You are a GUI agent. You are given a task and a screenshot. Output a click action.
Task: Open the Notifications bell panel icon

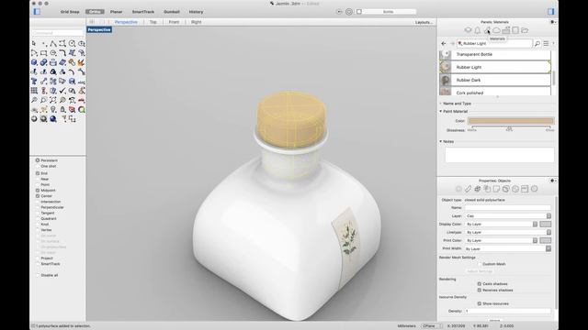pyautogui.click(x=478, y=30)
